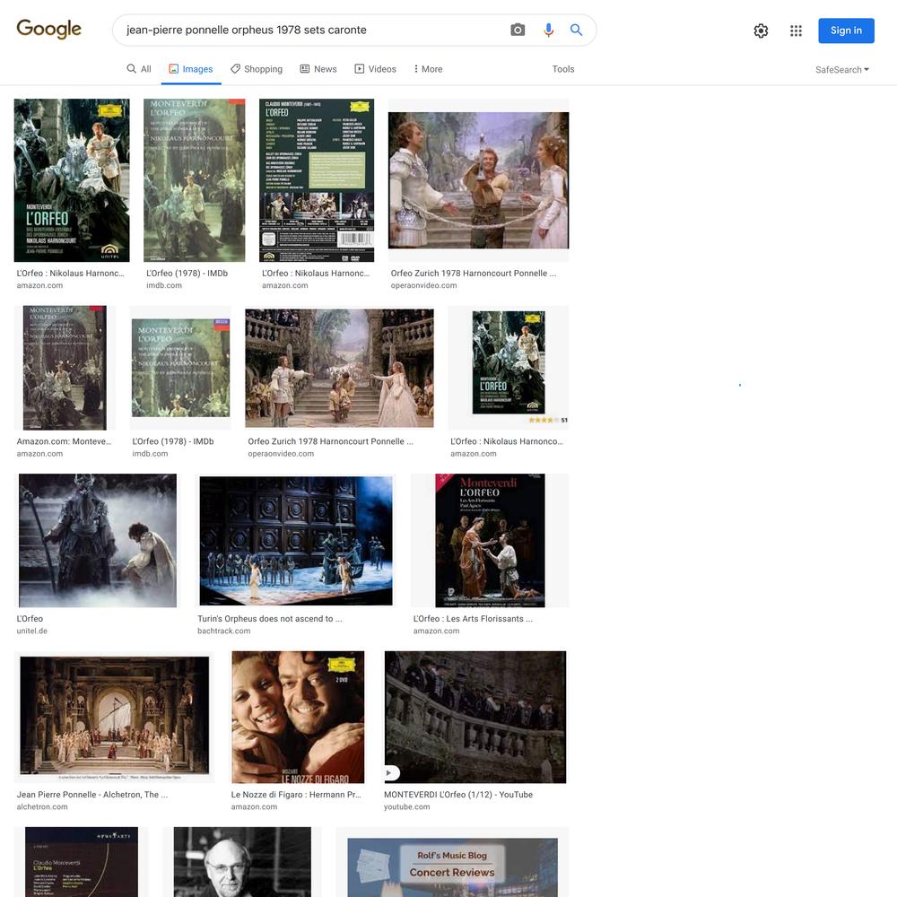The image size is (897, 897).
Task: Open 'Le Nozze di Figaro : Hermann Pr...' link
Action: (296, 795)
